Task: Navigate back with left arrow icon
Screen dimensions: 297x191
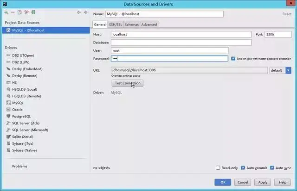Action: click(x=79, y=12)
